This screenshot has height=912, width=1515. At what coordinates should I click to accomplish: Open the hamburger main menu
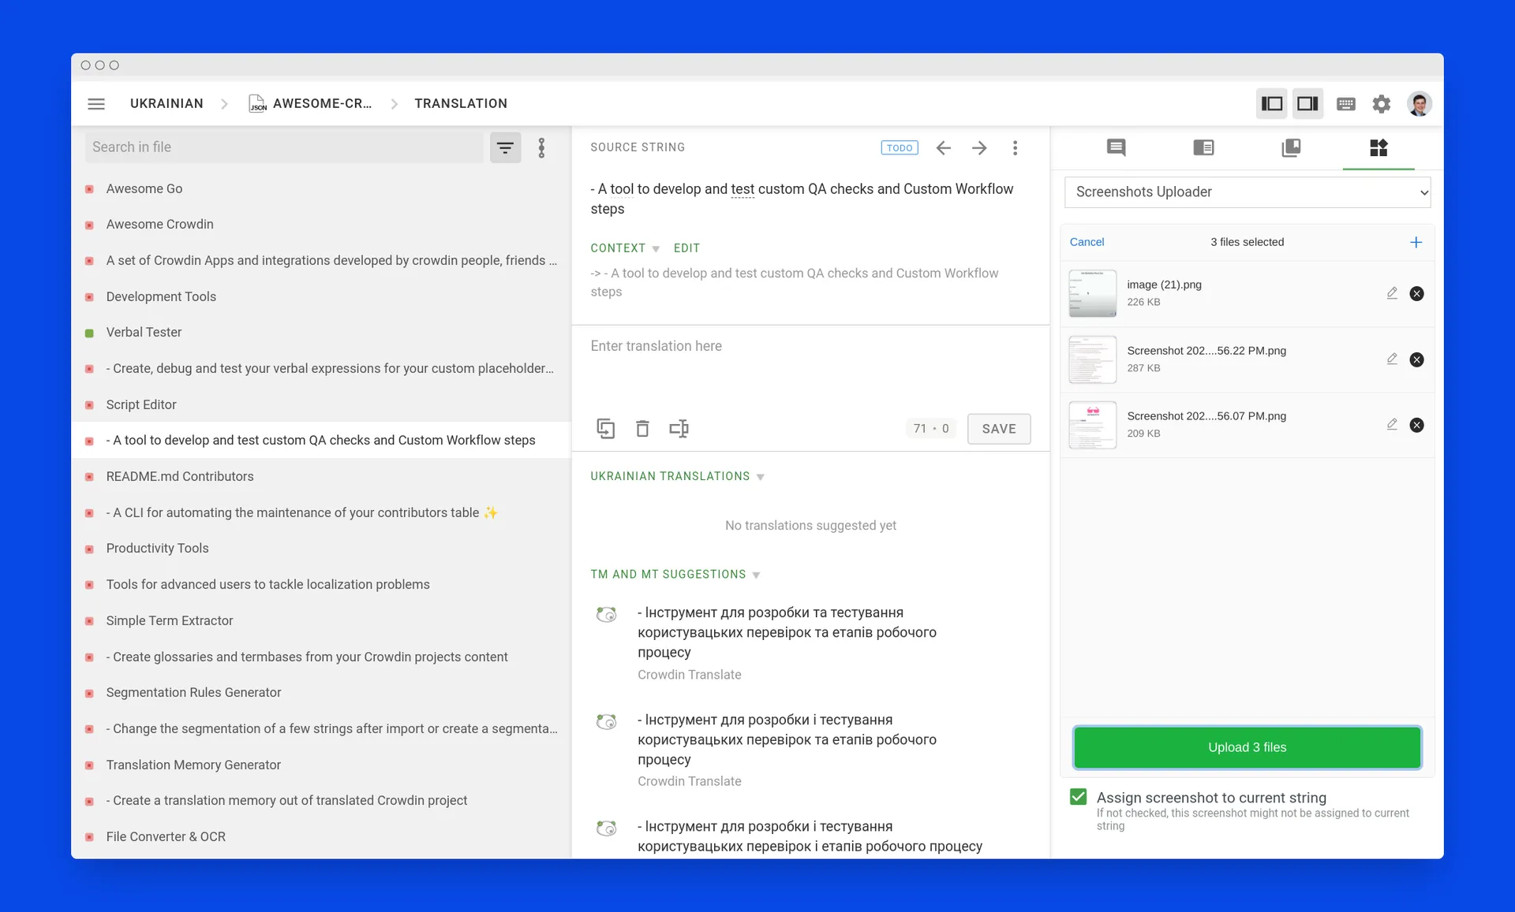[96, 103]
